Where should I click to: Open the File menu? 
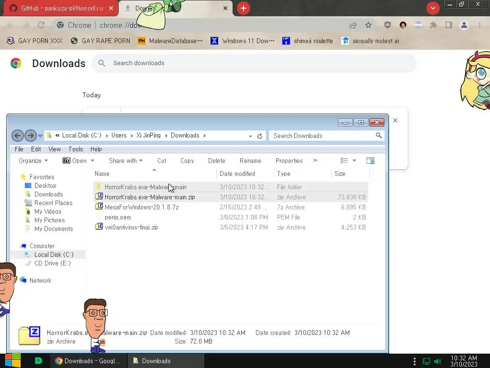tap(19, 149)
